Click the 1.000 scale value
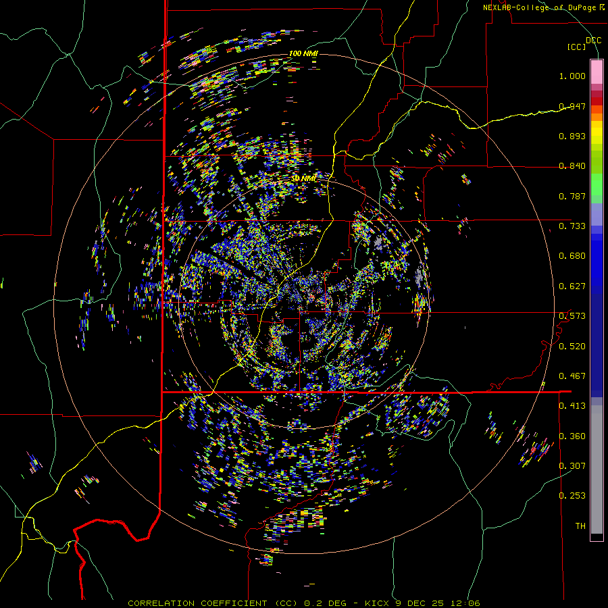Viewport: 608px width, 608px height. pyautogui.click(x=572, y=76)
